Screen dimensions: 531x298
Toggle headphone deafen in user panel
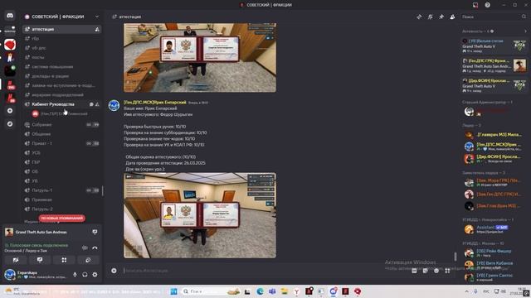(x=85, y=275)
